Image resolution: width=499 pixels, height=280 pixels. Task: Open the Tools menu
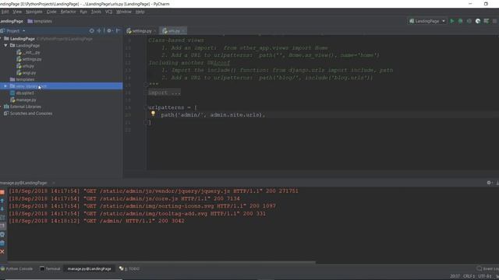coord(96,12)
